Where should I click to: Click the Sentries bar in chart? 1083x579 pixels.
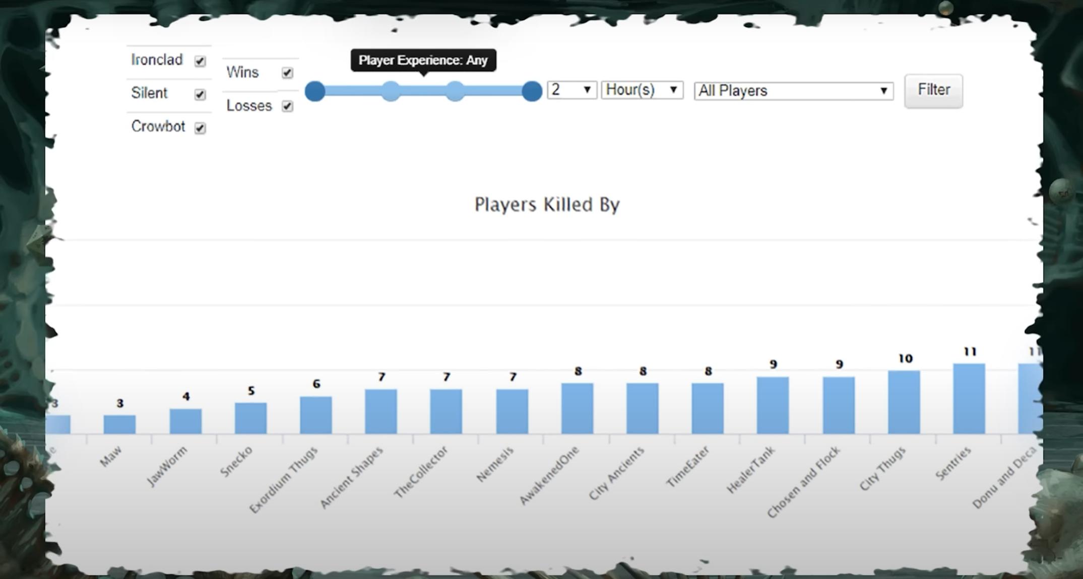click(x=969, y=399)
